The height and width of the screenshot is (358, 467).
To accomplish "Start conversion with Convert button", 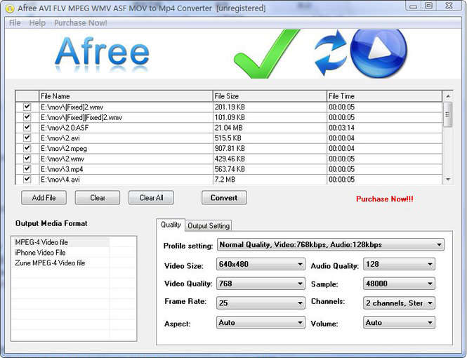I will tap(224, 197).
